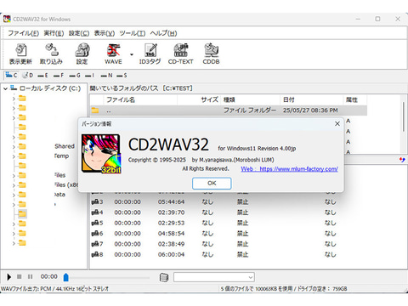Select the WAVE output format icon
The height and width of the screenshot is (306, 408).
tap(113, 54)
